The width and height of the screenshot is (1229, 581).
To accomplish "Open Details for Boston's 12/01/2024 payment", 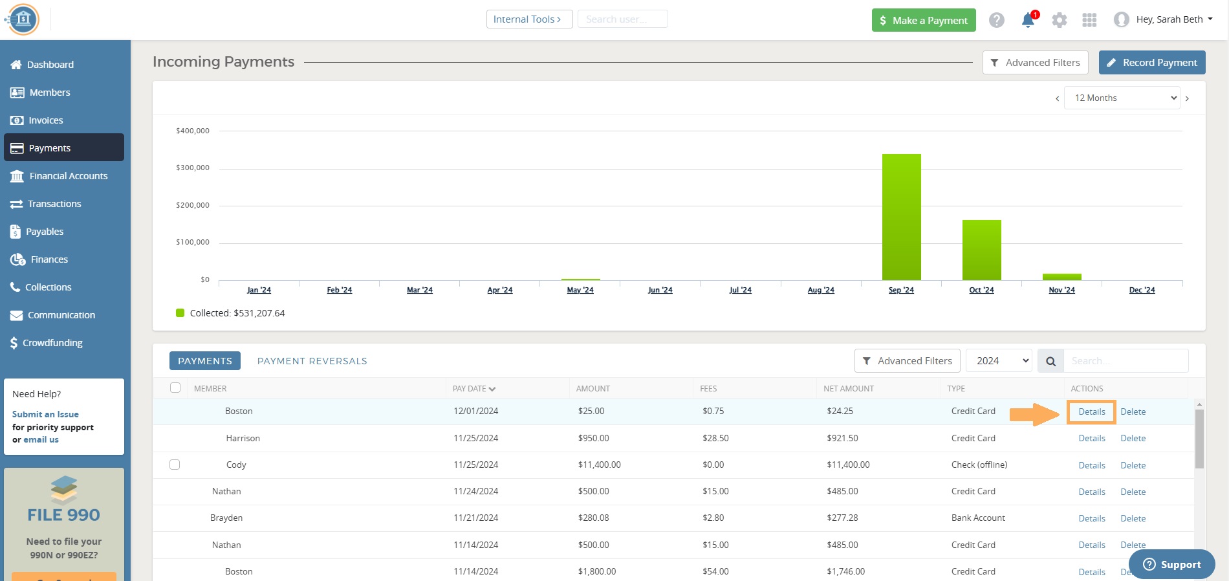I will 1091,411.
